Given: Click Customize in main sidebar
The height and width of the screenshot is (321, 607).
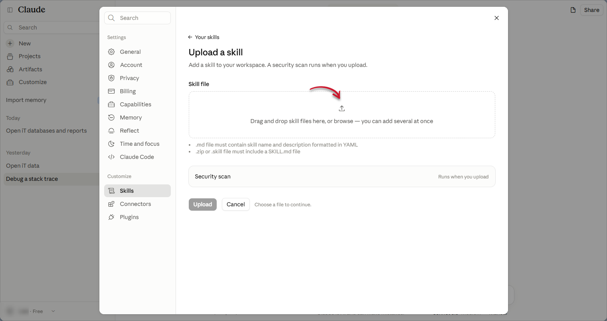Looking at the screenshot, I should (x=33, y=82).
